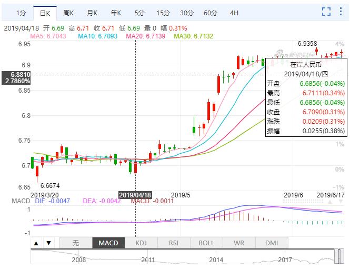Click the chart settings icon
This screenshot has width=350, height=269.
coord(341,12)
